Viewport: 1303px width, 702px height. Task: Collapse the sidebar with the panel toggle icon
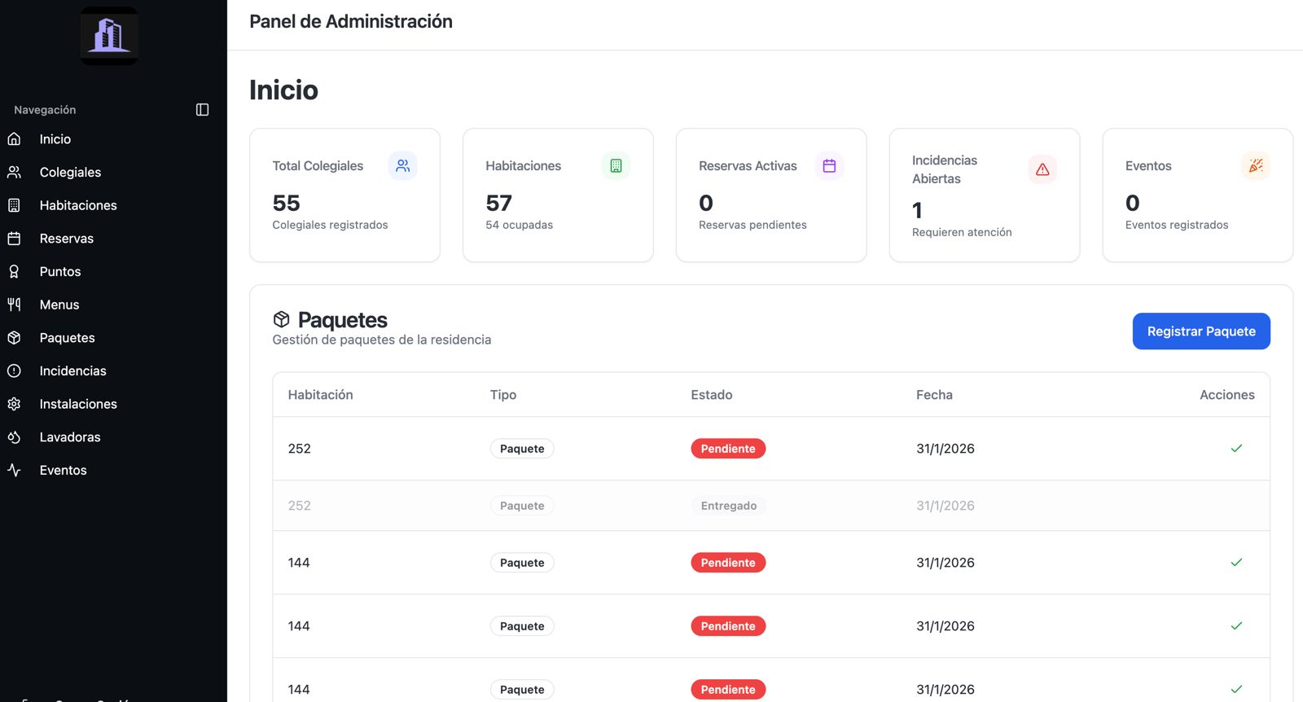tap(203, 110)
